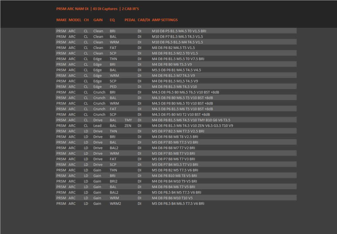The width and height of the screenshot is (337, 234).
Task: Click the CH column header
Action: [x=86, y=20]
